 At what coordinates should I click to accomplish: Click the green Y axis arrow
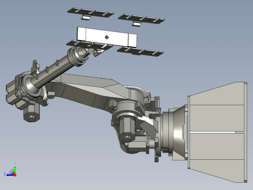click(15, 170)
